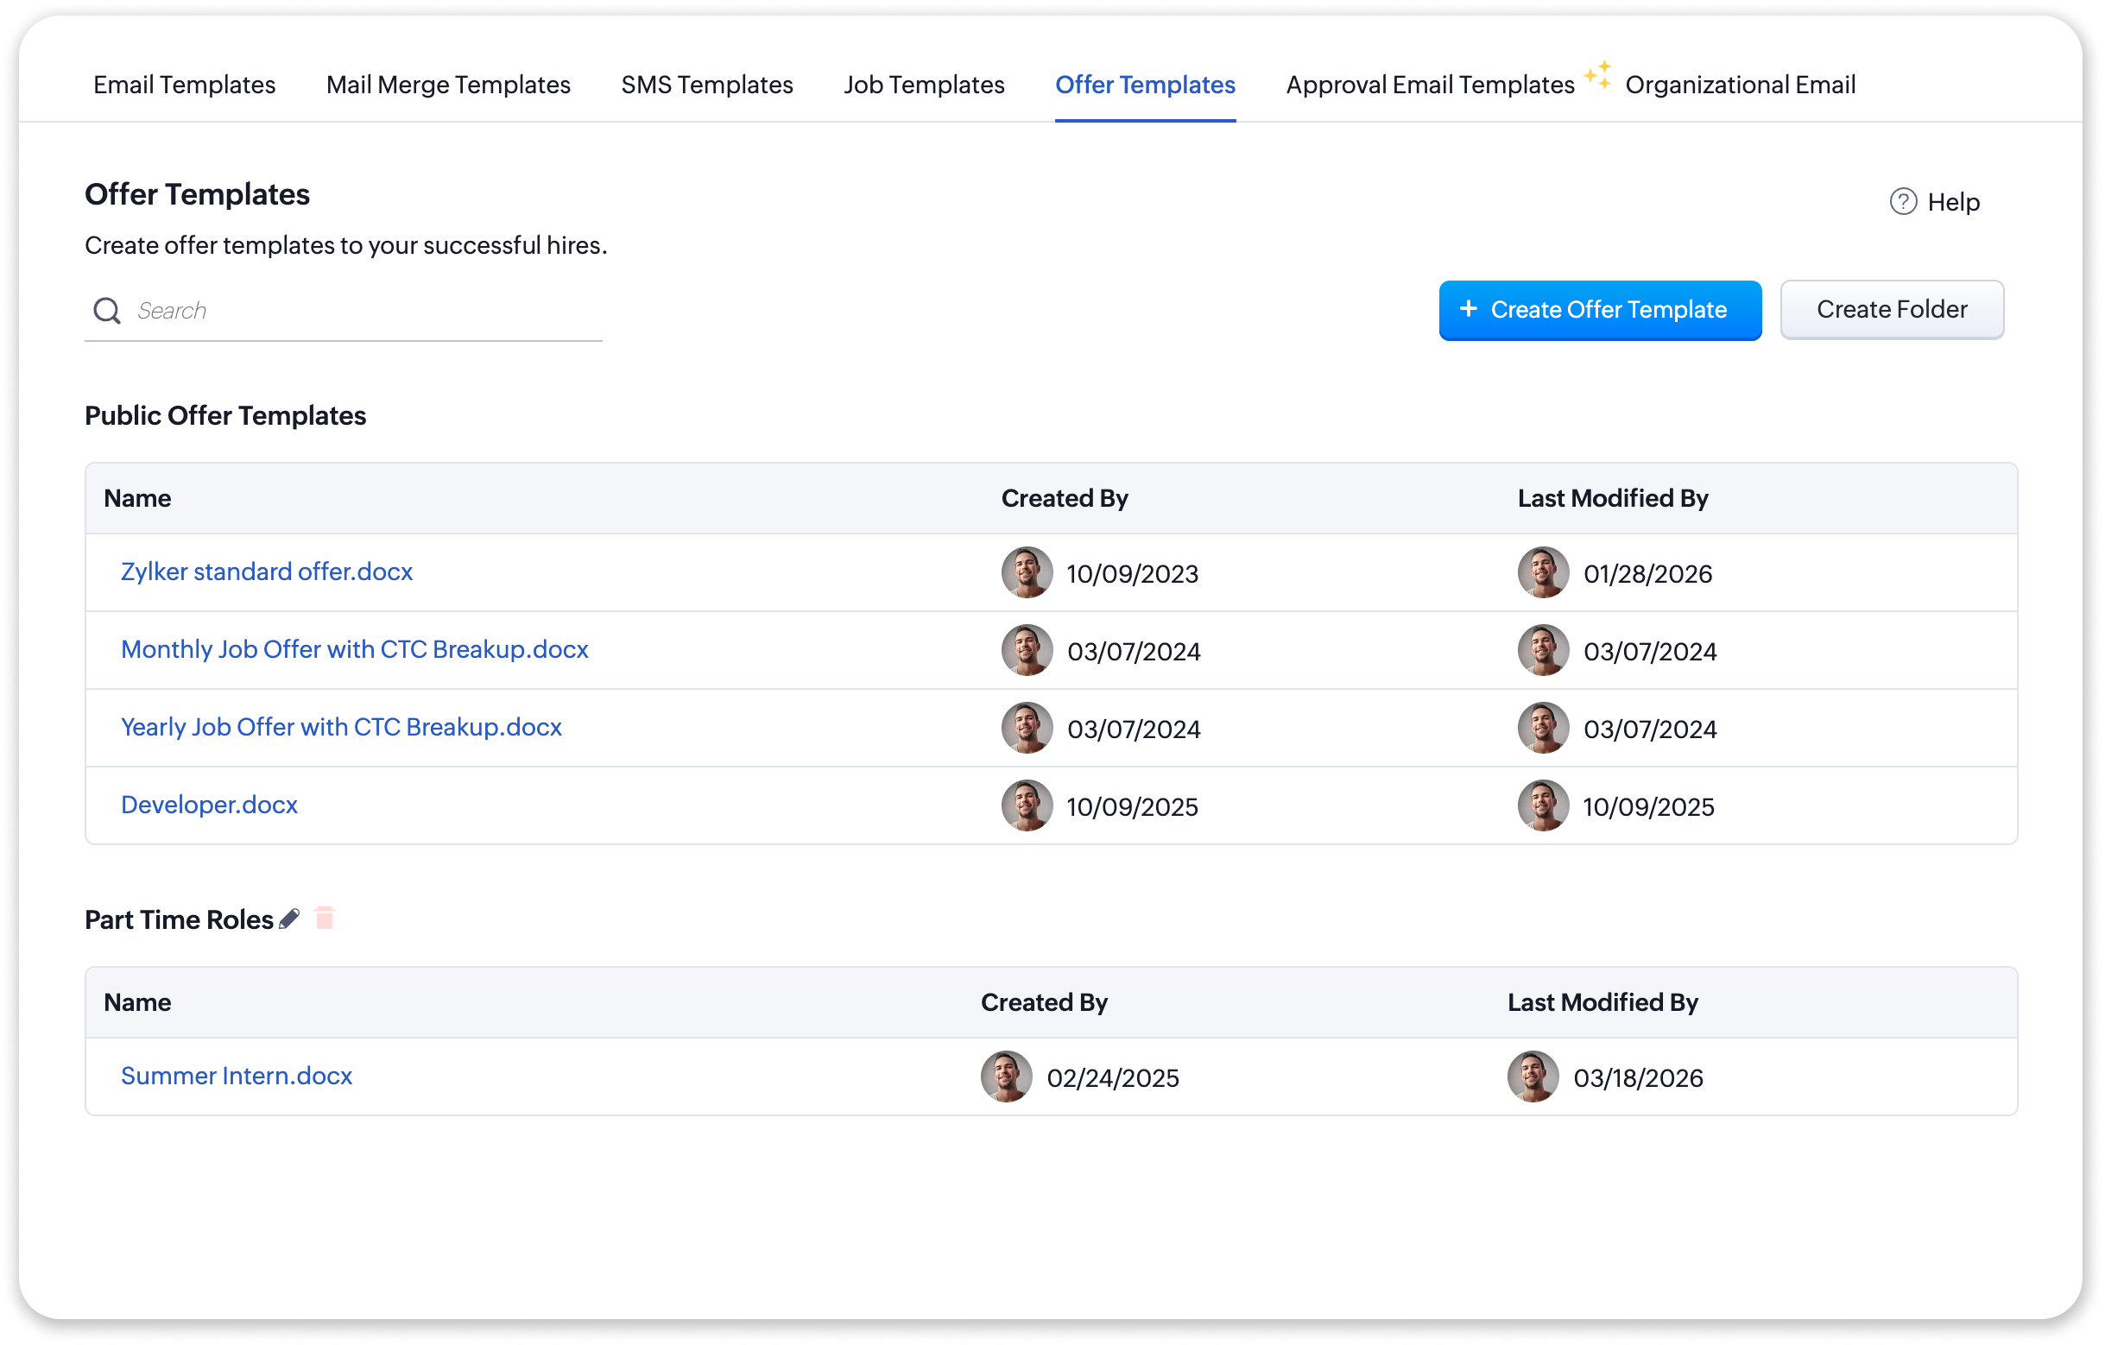Click the trash delete icon beside Part Time Roles

pos(325,918)
